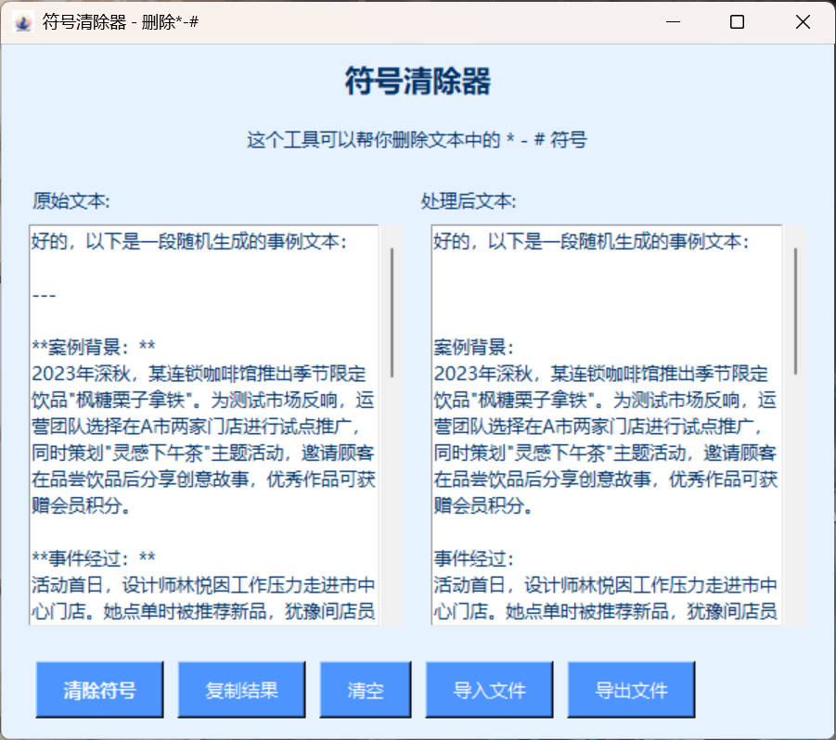Open a file with the 导入文件 button

point(489,689)
